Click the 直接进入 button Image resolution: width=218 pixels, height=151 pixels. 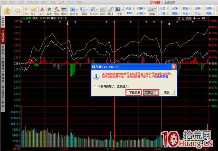tap(151, 92)
